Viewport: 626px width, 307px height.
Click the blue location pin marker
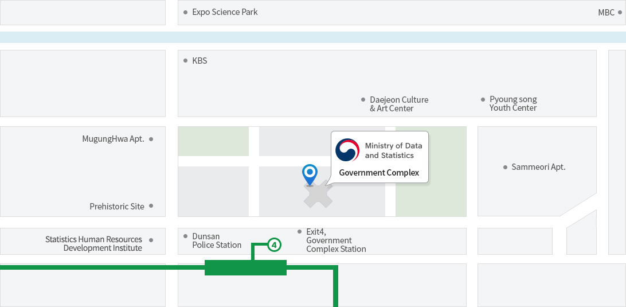(310, 173)
